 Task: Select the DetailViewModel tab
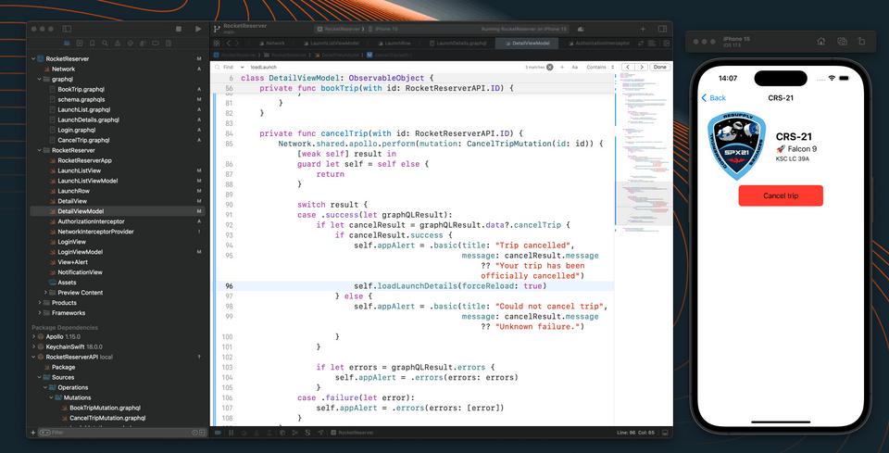527,44
